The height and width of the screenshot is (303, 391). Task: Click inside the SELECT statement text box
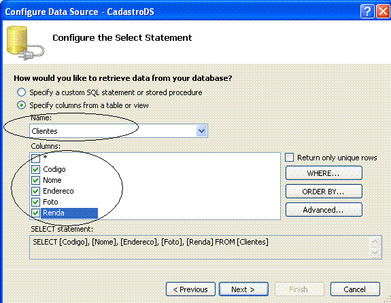click(199, 247)
